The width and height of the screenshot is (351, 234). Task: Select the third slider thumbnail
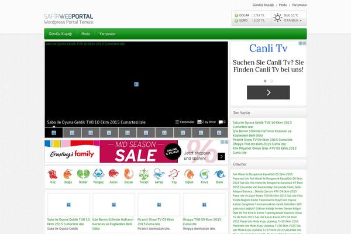point(91,133)
